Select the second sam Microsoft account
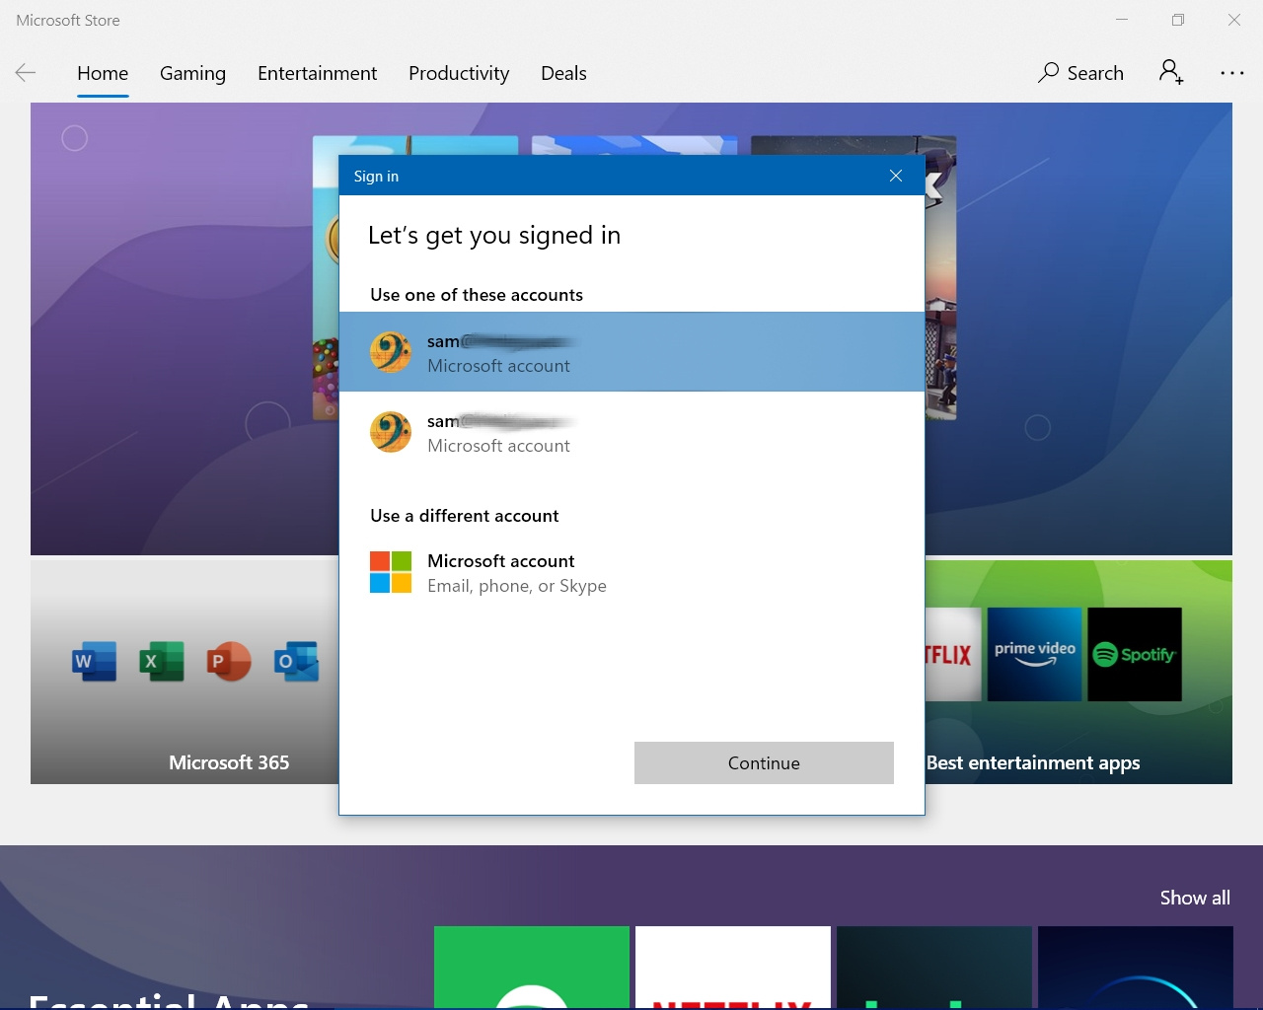 631,432
